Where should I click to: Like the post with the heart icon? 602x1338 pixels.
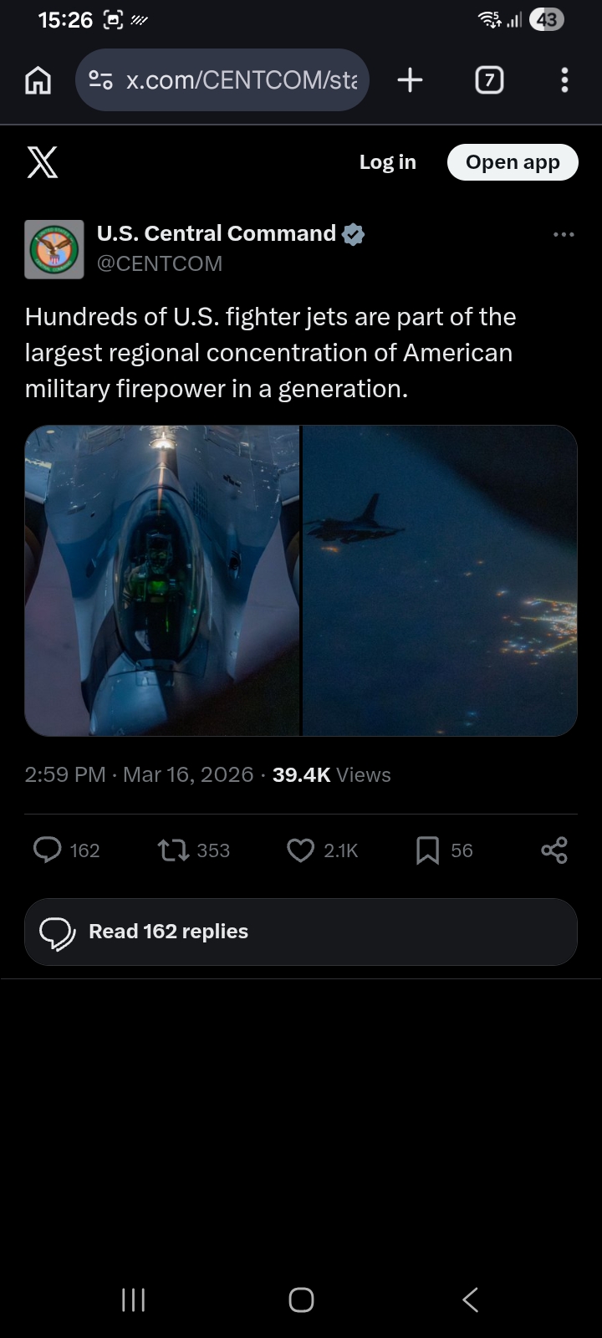click(x=300, y=850)
